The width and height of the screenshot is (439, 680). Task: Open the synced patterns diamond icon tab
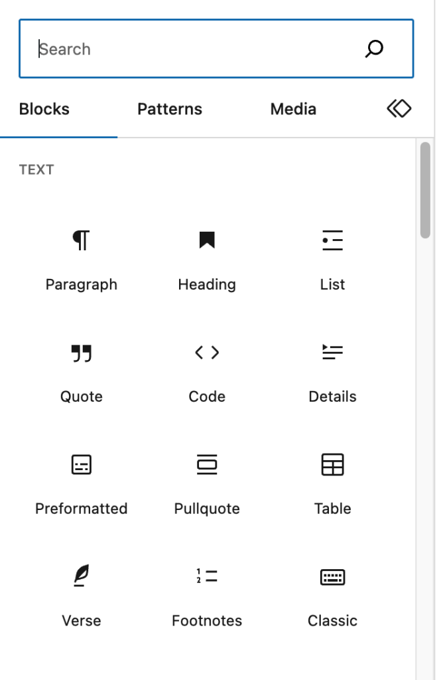tap(399, 109)
